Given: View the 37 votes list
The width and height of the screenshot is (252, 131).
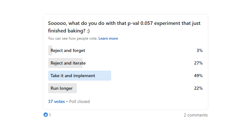Looking at the screenshot, I should pyautogui.click(x=56, y=101).
